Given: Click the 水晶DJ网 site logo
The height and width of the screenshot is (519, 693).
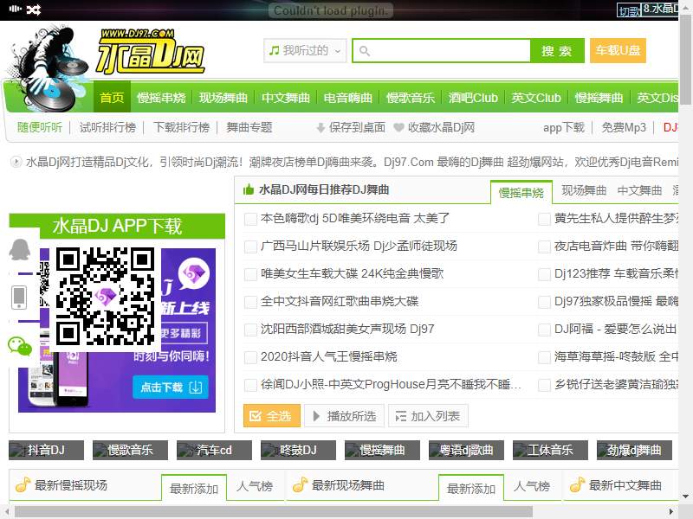Looking at the screenshot, I should [150, 52].
